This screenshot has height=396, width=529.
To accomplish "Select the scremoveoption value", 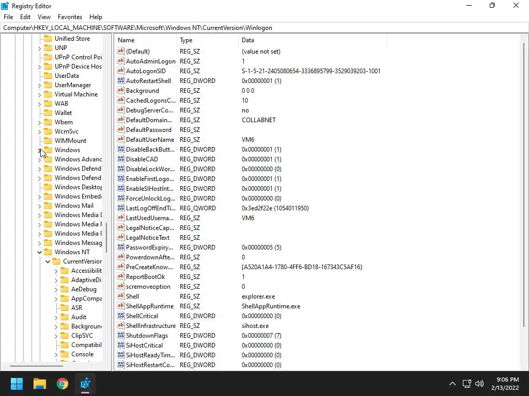I will 148,286.
